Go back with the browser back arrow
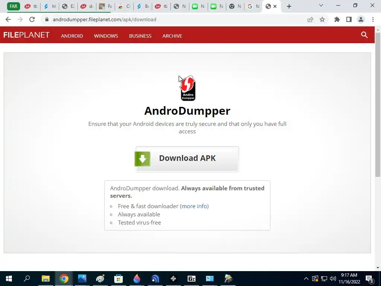This screenshot has width=381, height=286. (8, 19)
